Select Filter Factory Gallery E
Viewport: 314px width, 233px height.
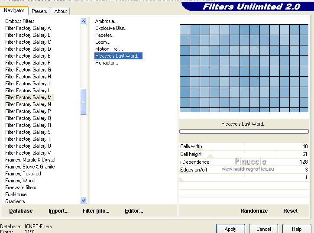(x=28, y=56)
